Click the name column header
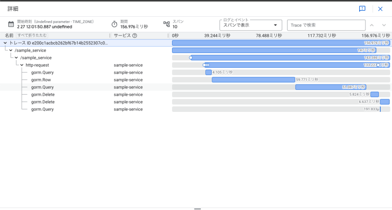Image resolution: width=392 pixels, height=210 pixels. [9, 35]
